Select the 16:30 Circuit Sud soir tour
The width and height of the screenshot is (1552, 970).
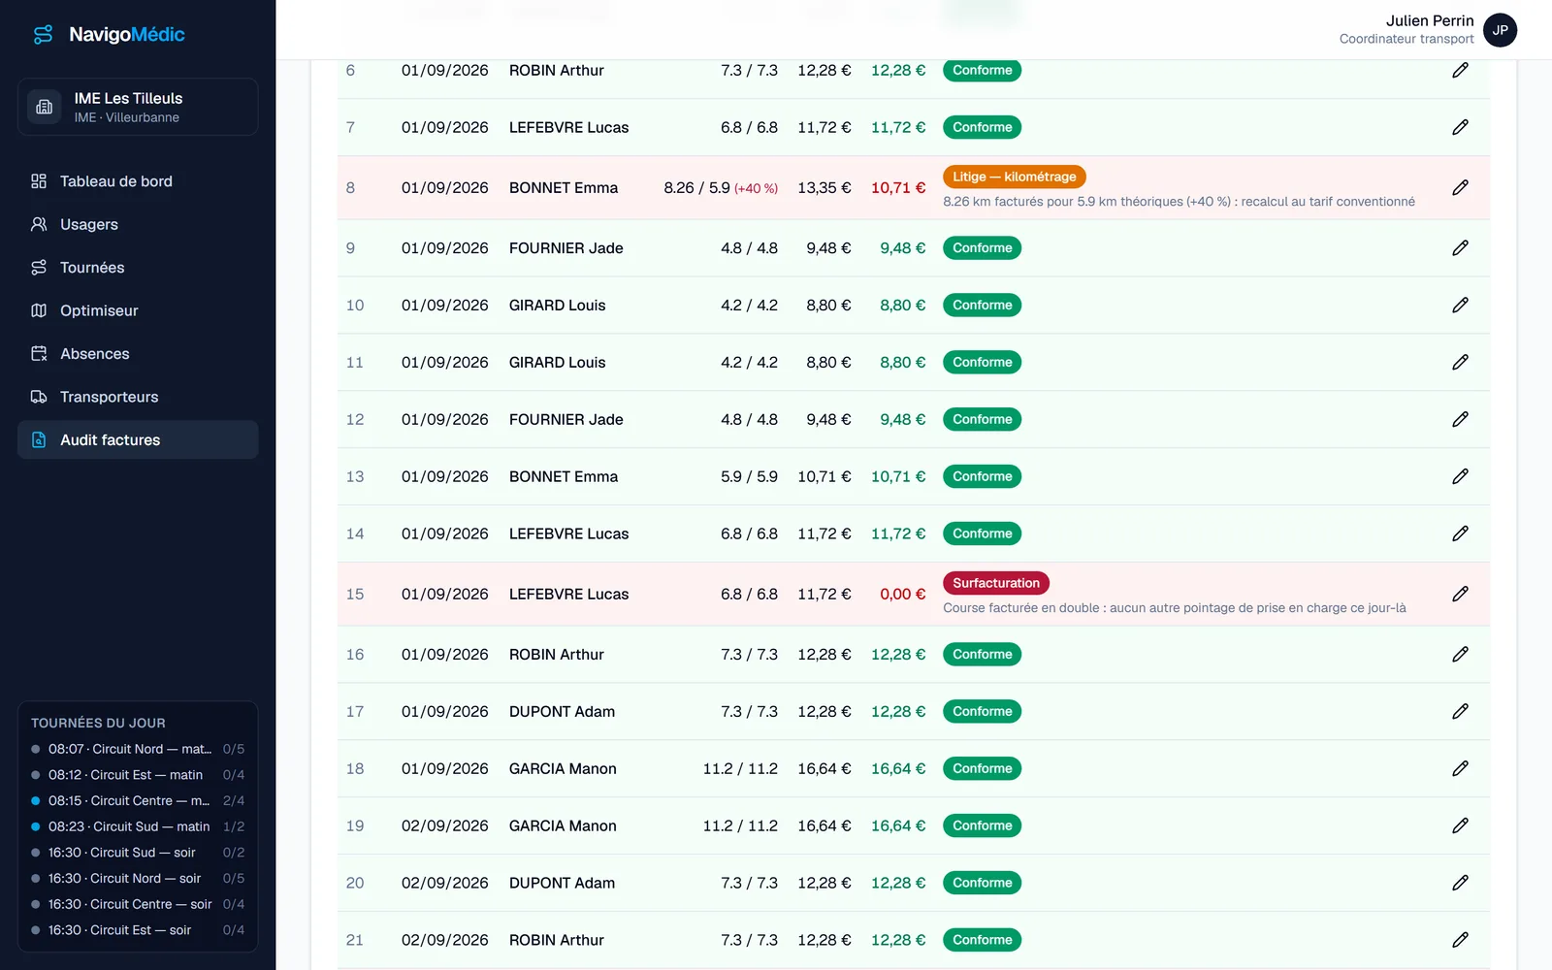click(138, 853)
